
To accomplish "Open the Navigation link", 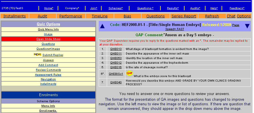I will point(48,79).
